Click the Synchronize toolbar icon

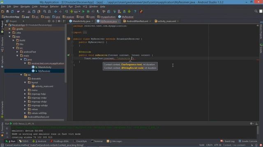[x=12, y=11]
